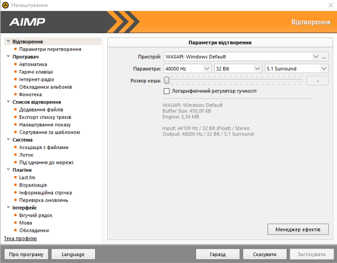Open device settings ellipsis button
This screenshot has width=337, height=263.
point(324,57)
